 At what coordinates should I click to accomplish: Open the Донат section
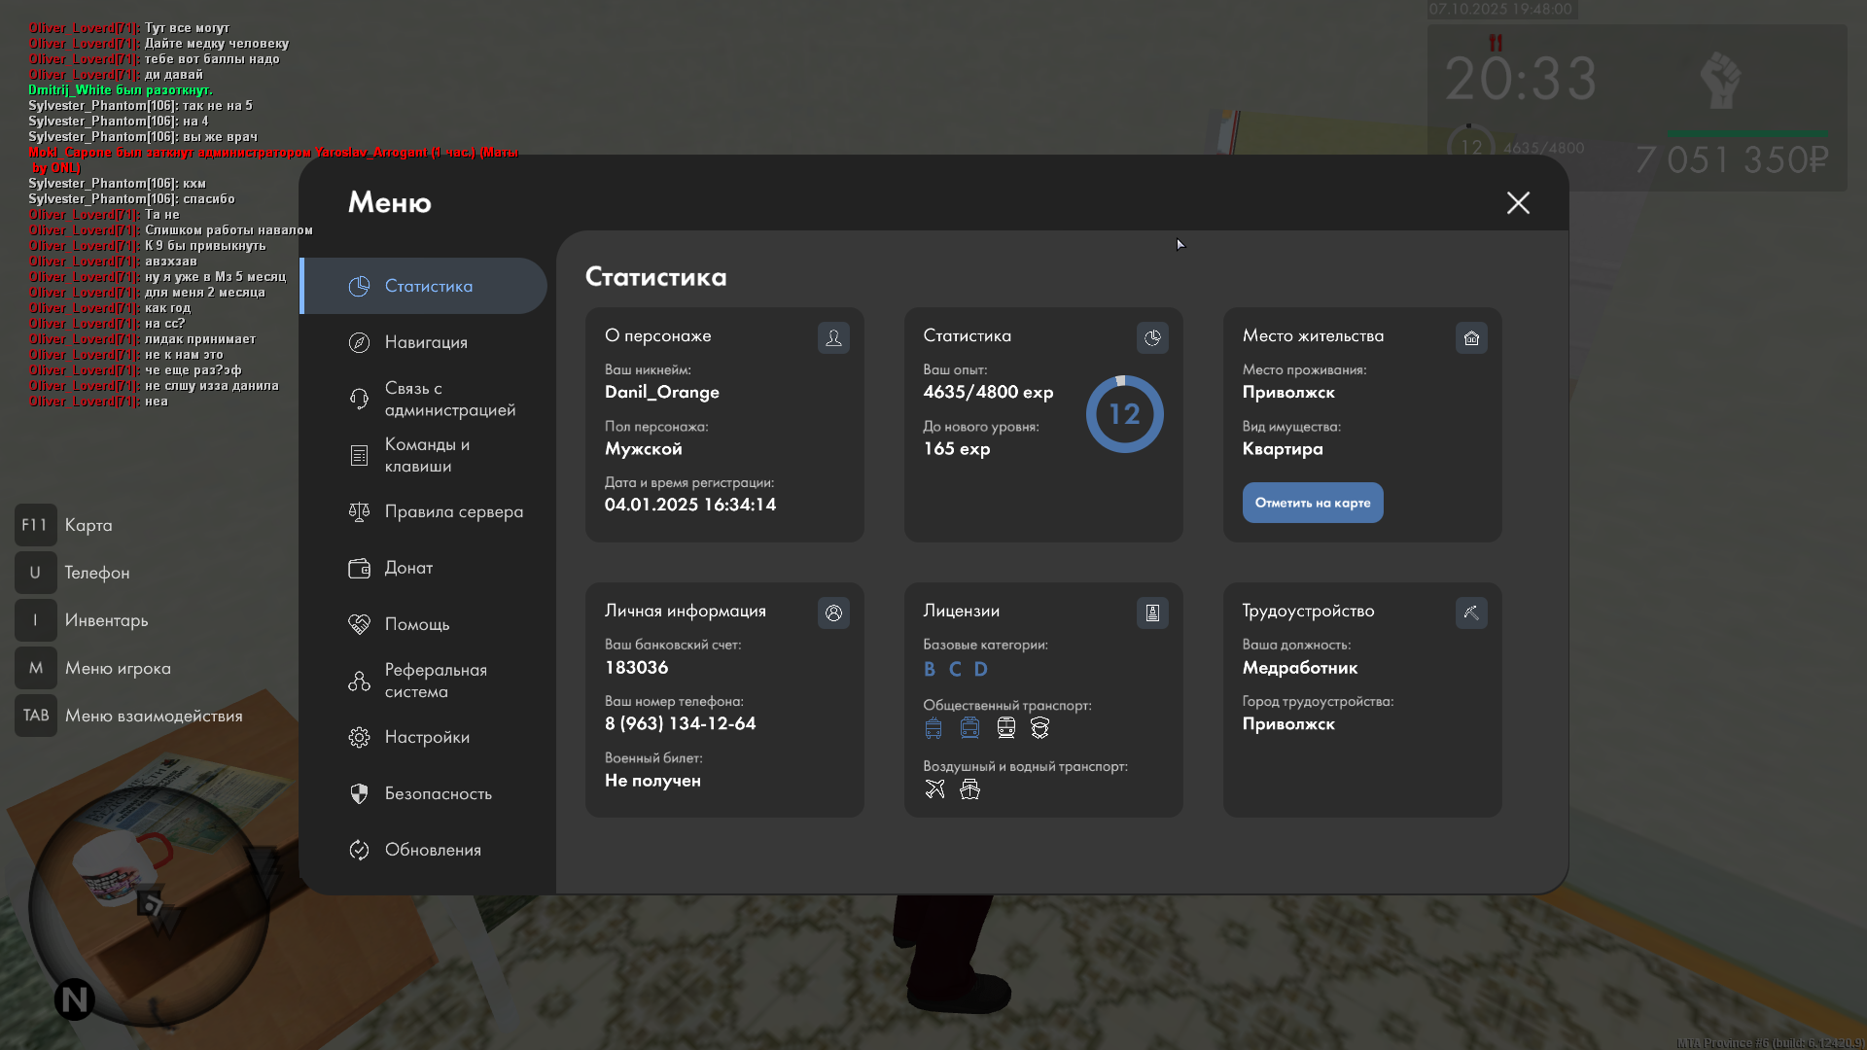click(x=408, y=568)
